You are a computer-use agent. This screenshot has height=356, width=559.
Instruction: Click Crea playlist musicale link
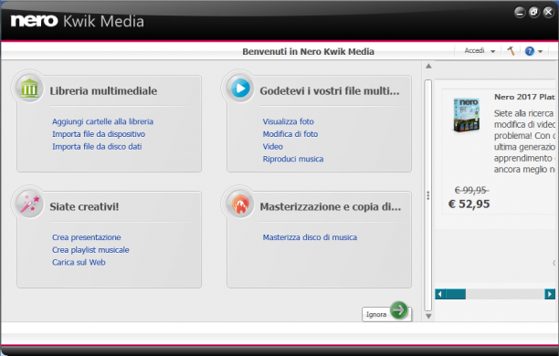click(x=90, y=250)
